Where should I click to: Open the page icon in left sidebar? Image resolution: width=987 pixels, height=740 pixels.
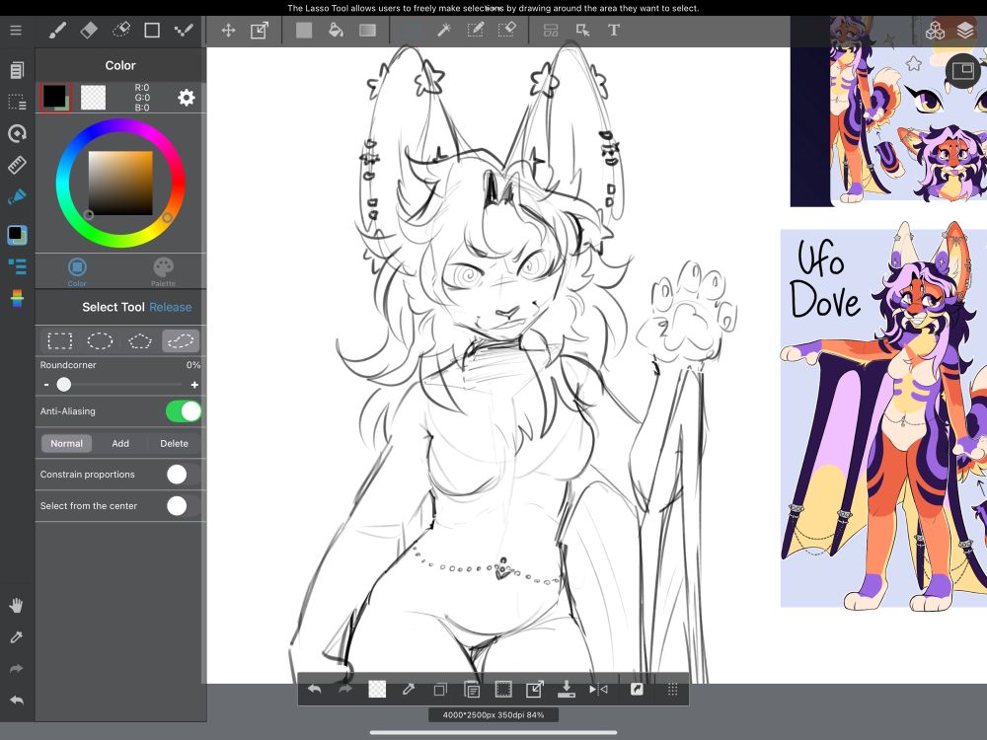point(17,70)
